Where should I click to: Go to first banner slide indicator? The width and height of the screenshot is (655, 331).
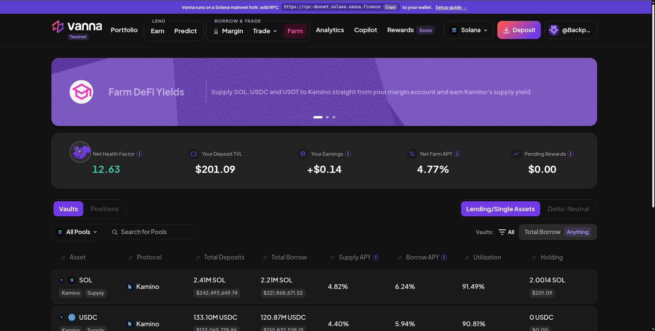pyautogui.click(x=318, y=117)
